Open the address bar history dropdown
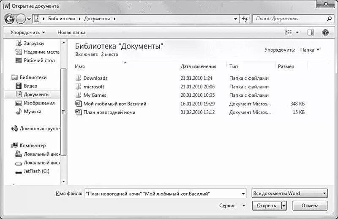The height and width of the screenshot is (219, 338). click(236, 19)
